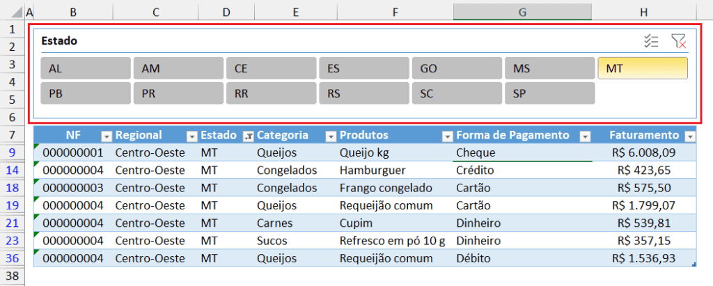
Task: Expand the Categoria filter dropdown
Action: (x=331, y=136)
